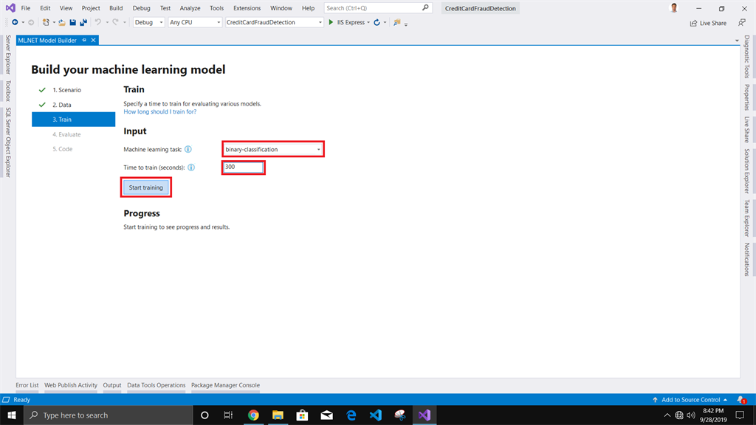Image resolution: width=756 pixels, height=425 pixels.
Task: Click the Undo arrow icon
Action: pyautogui.click(x=98, y=22)
